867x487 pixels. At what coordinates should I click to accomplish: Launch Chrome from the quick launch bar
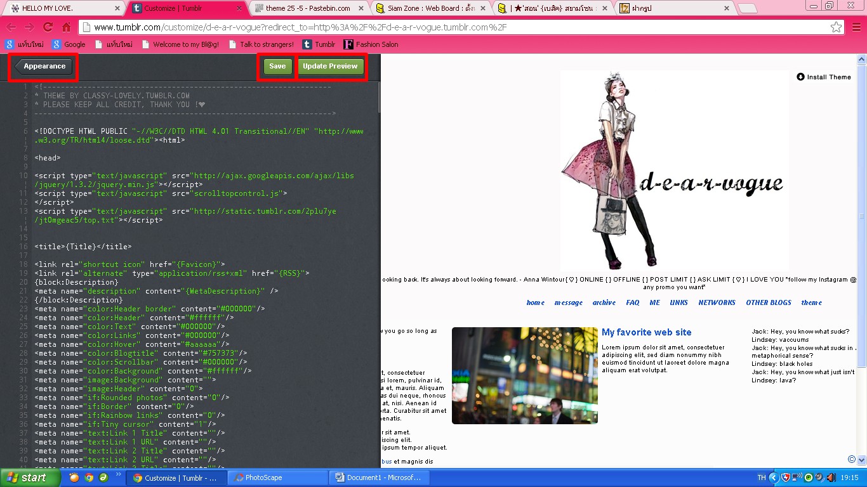tap(89, 477)
